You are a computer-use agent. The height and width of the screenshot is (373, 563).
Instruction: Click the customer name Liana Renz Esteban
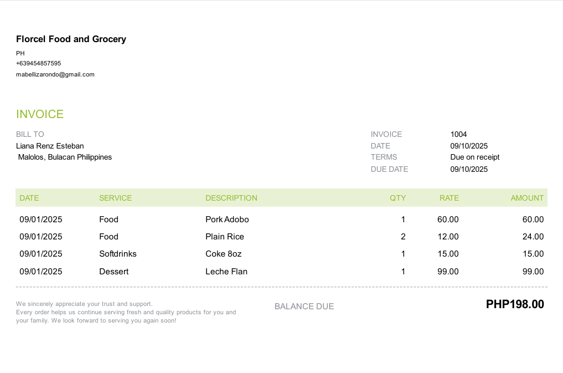(50, 146)
